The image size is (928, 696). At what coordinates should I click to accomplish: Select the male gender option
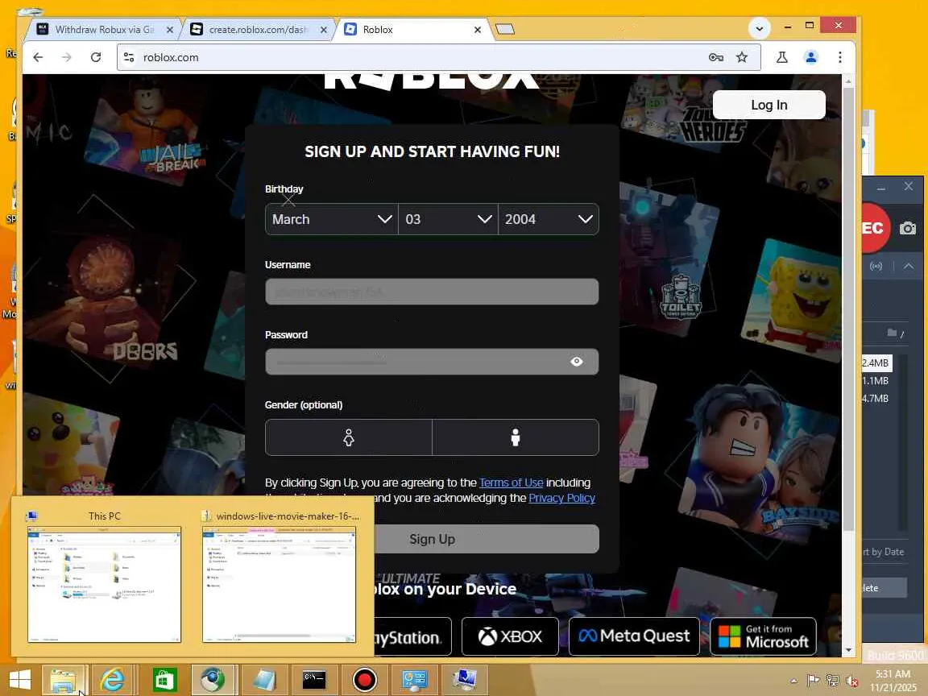tap(516, 437)
